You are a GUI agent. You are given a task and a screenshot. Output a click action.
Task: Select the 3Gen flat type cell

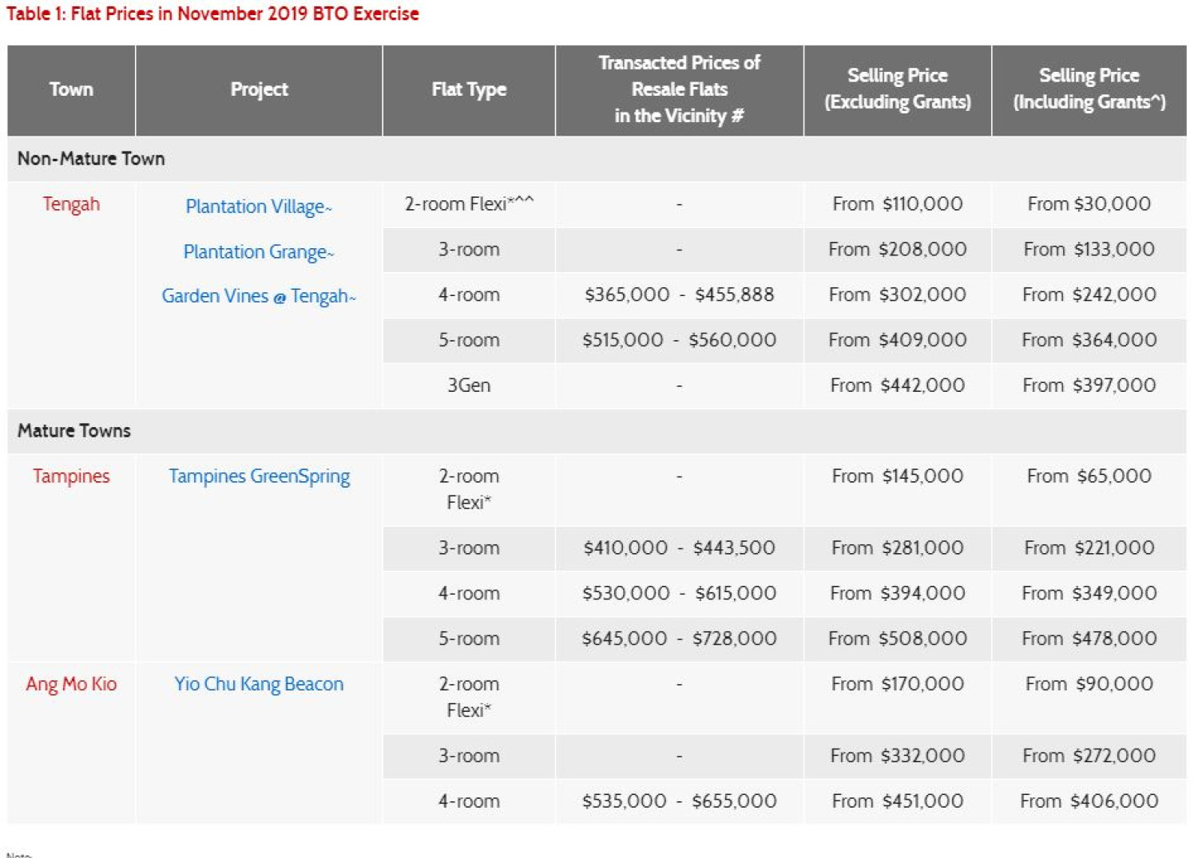coord(468,385)
